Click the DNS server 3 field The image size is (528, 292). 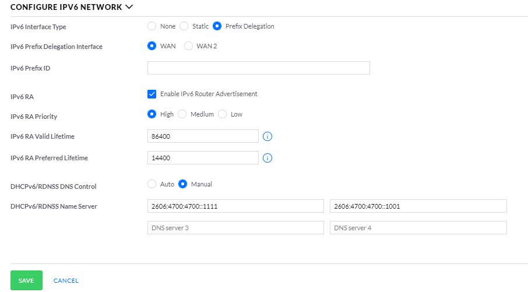(235, 228)
